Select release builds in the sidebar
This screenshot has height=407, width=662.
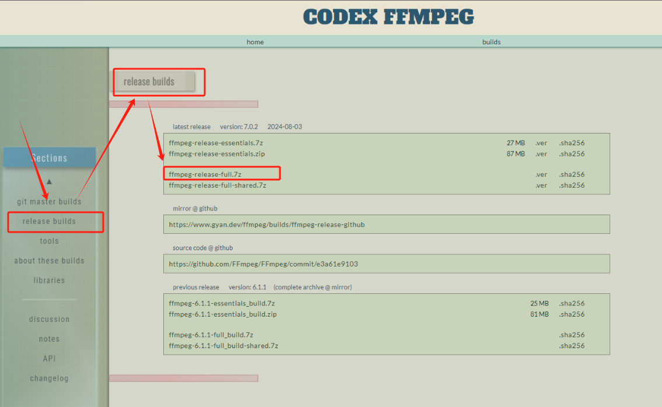point(49,221)
